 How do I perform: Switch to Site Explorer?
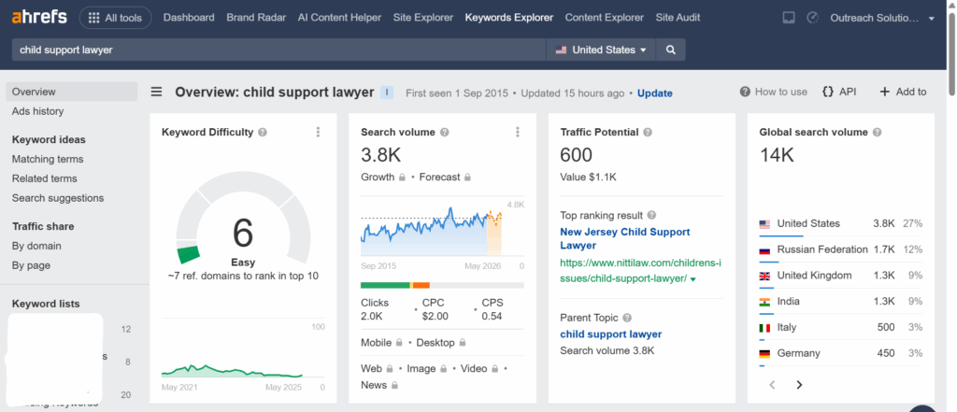point(423,18)
